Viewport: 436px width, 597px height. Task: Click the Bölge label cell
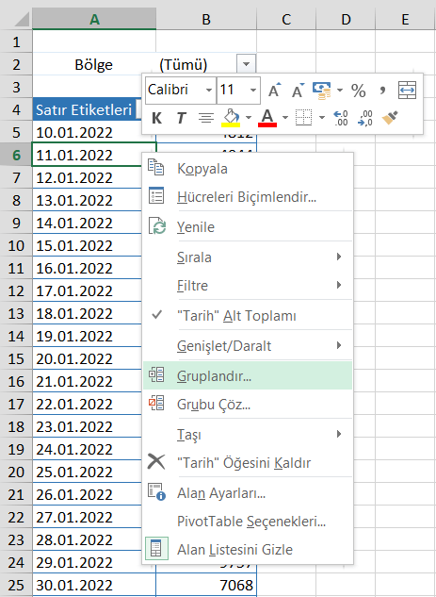94,64
